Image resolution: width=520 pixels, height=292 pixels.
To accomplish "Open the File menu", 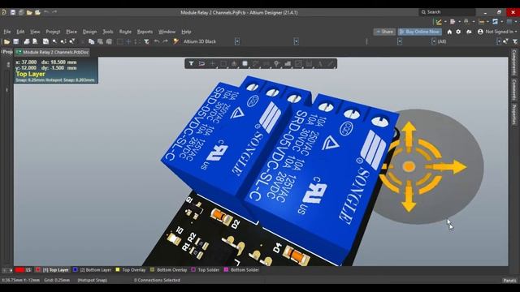I will [x=7, y=32].
